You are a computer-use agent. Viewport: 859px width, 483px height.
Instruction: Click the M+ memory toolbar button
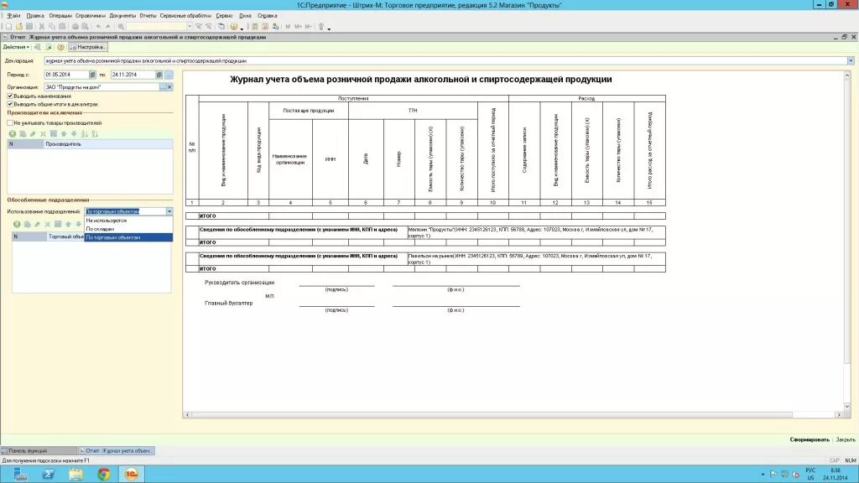point(299,26)
